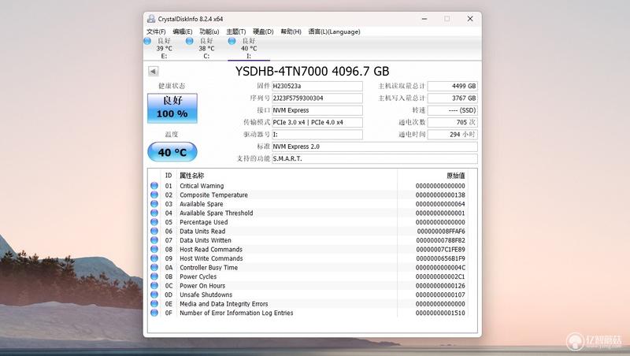
Task: Click status dot for Error Information Log Entries
Action: (x=154, y=313)
